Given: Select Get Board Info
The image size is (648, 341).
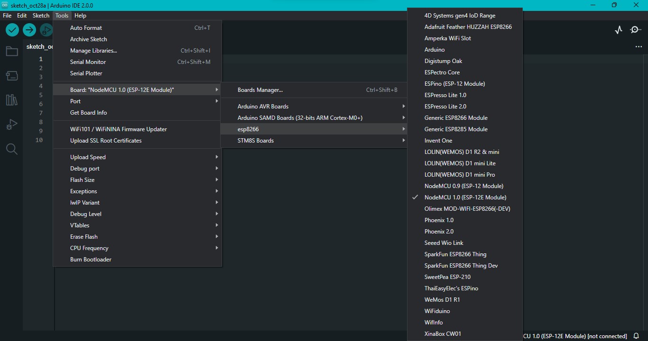Looking at the screenshot, I should 138,113.
